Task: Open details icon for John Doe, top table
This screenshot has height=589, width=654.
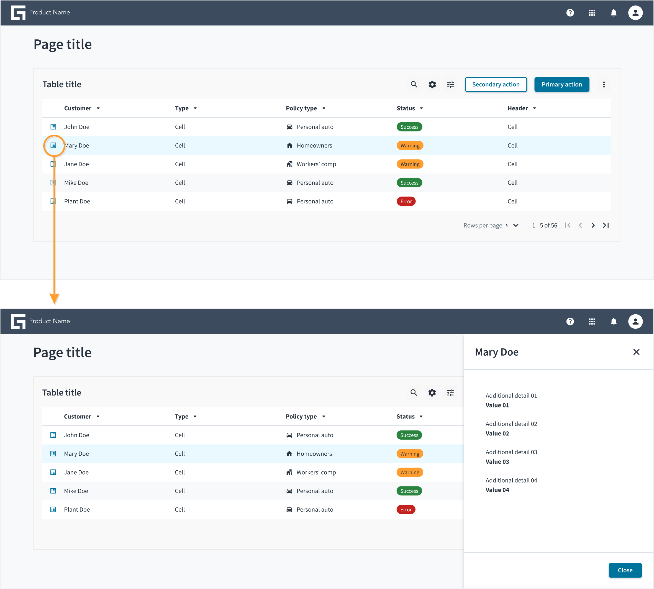Action: click(53, 127)
